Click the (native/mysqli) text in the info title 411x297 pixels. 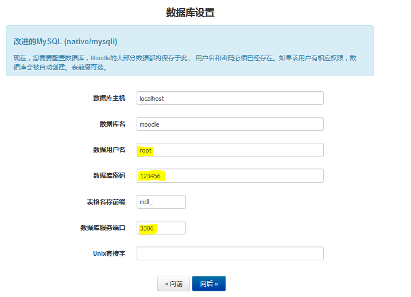[x=91, y=42]
